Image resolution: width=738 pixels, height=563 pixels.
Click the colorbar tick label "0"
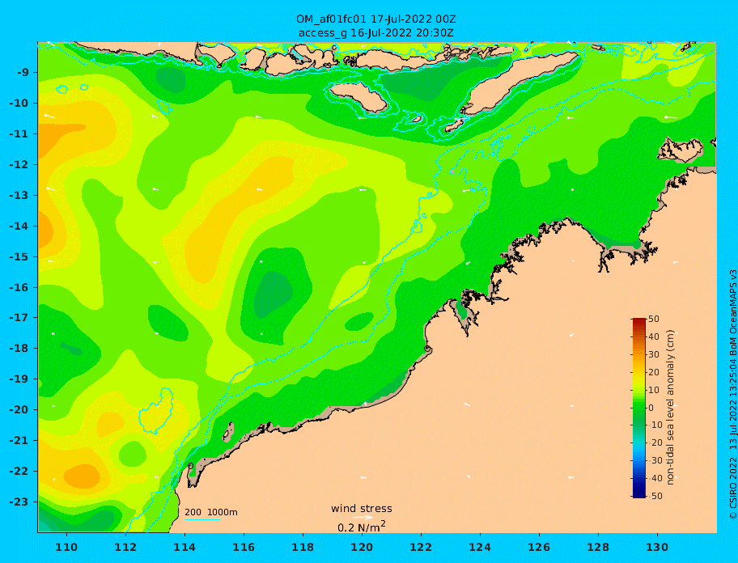pos(651,408)
